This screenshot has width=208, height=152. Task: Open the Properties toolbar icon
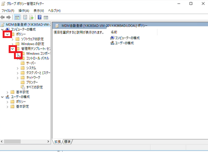25,17
